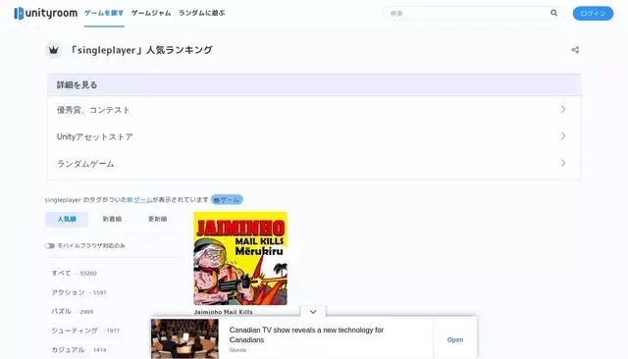The image size is (628, 359).
Task: Select the 更新順 sort tab
Action: [x=157, y=220]
